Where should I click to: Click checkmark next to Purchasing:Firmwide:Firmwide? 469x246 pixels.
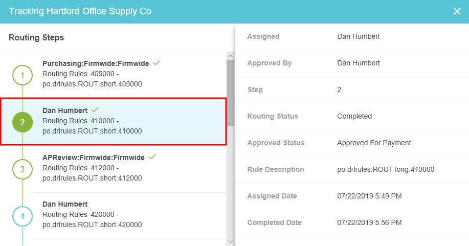[x=157, y=63]
